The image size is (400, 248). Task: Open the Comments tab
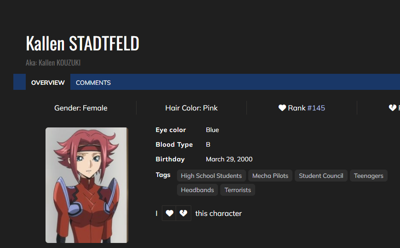[x=93, y=83]
